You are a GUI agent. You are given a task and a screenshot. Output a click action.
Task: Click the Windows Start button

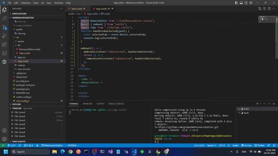(6, 152)
